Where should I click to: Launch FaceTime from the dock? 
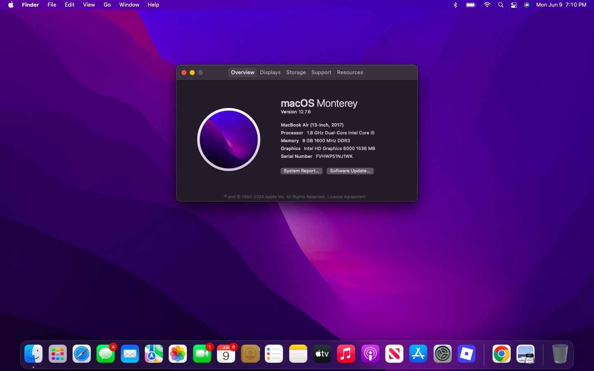pyautogui.click(x=202, y=354)
